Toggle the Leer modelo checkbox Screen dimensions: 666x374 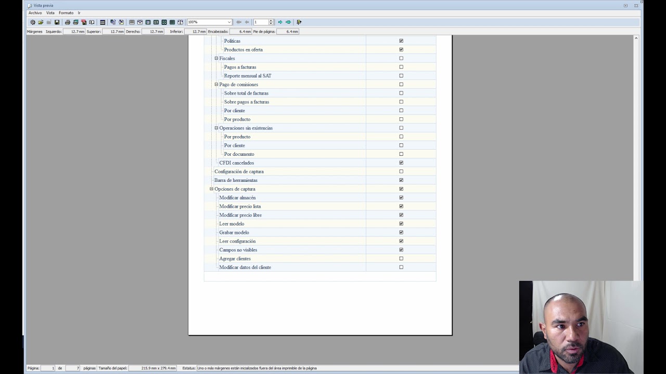pos(401,223)
